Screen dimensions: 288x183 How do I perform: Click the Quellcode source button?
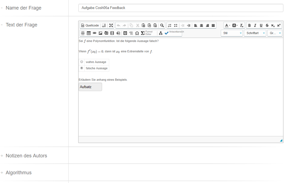pyautogui.click(x=90, y=25)
